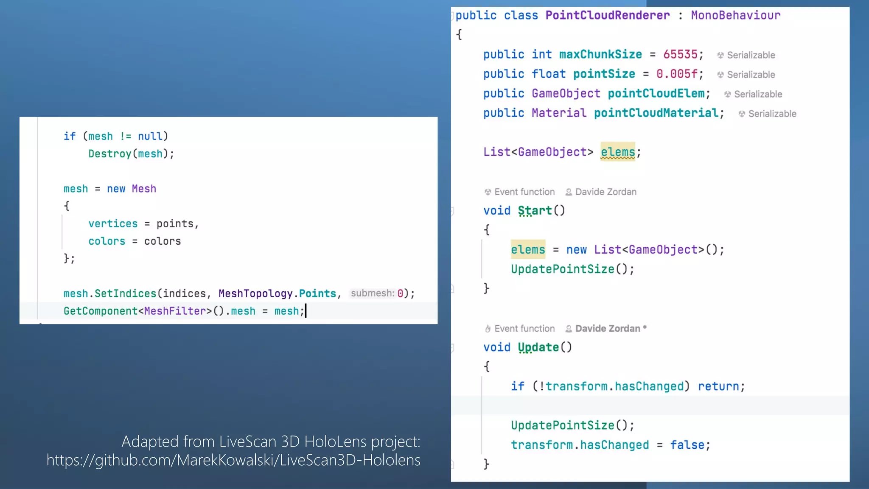Screen dimensions: 869x489
Task: Click the Mesh type after 'new'
Action: (144, 189)
